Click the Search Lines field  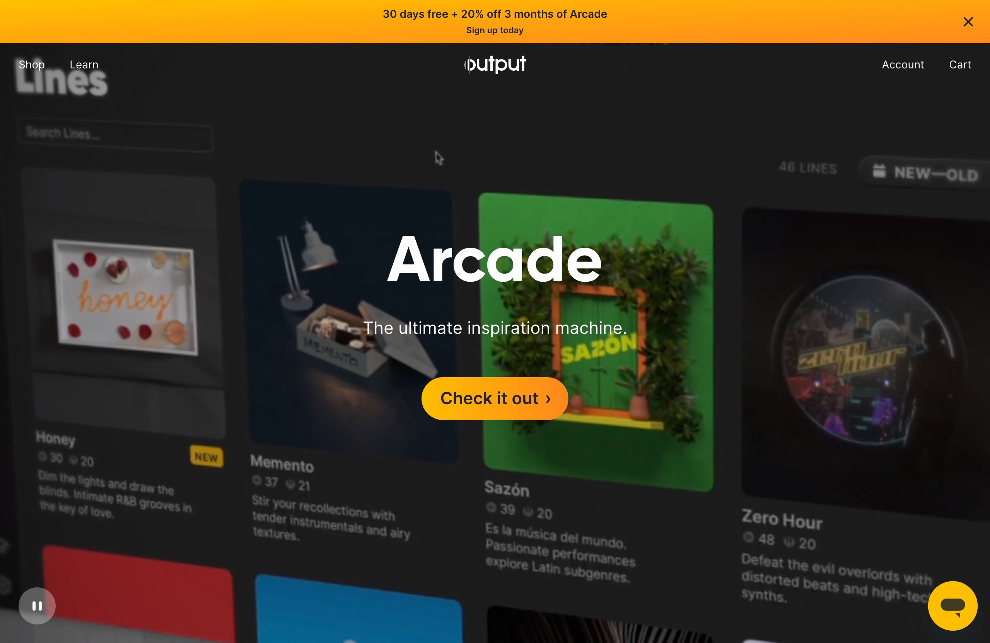(116, 136)
